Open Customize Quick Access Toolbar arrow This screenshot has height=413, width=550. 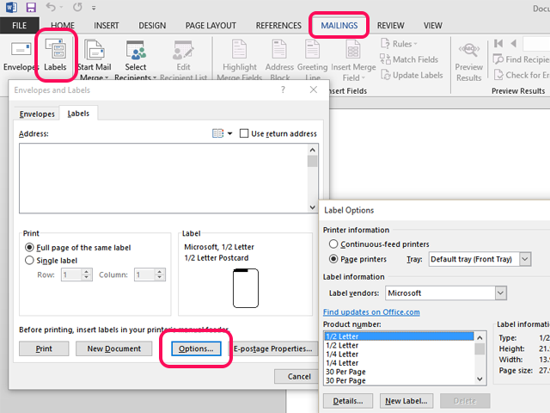pos(94,8)
